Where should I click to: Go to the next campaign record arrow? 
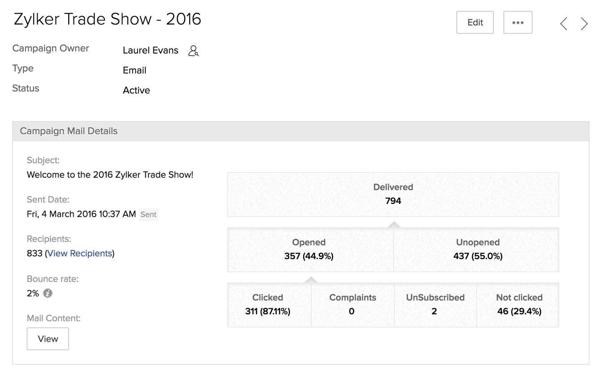(584, 24)
